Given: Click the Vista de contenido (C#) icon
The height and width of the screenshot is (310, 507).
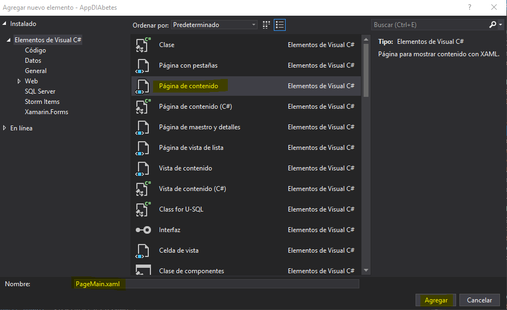Looking at the screenshot, I should 143,189.
